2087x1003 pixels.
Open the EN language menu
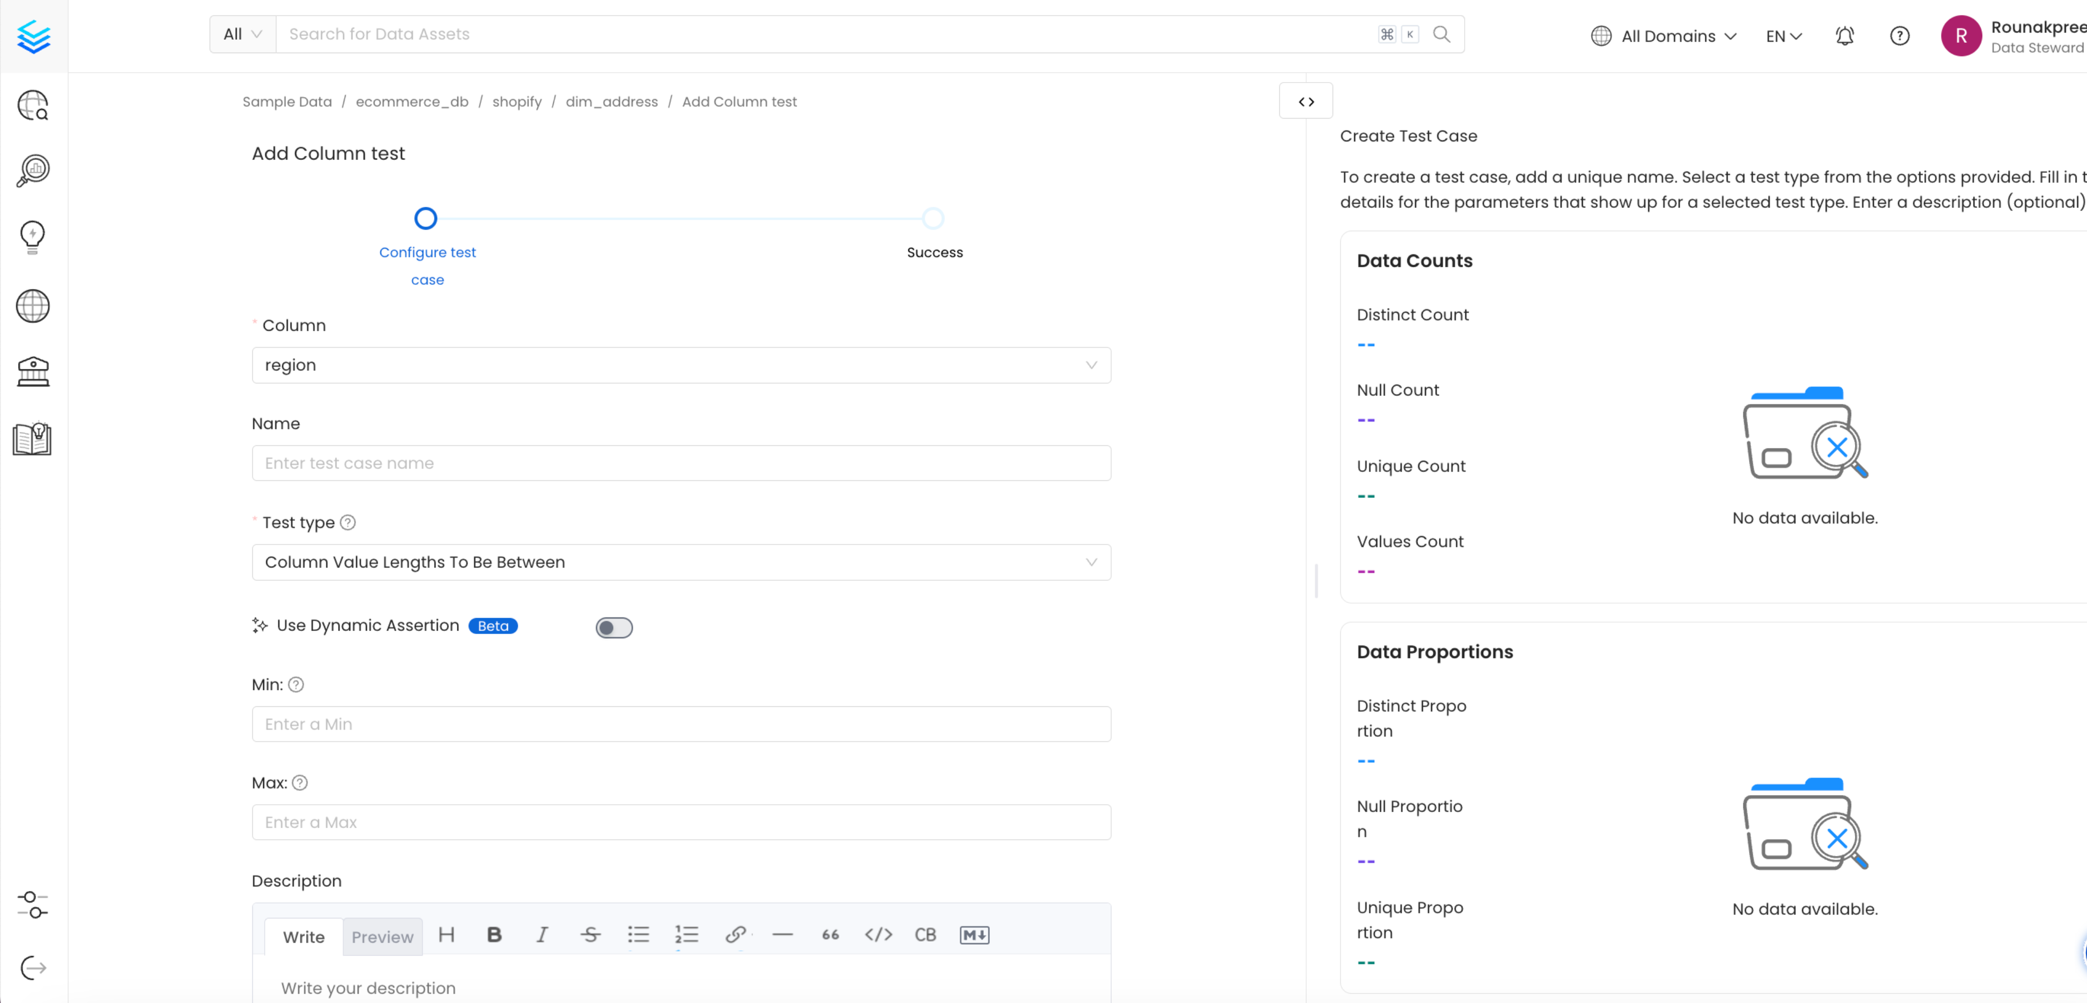(1783, 36)
